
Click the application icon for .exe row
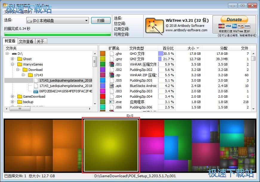point(112,102)
